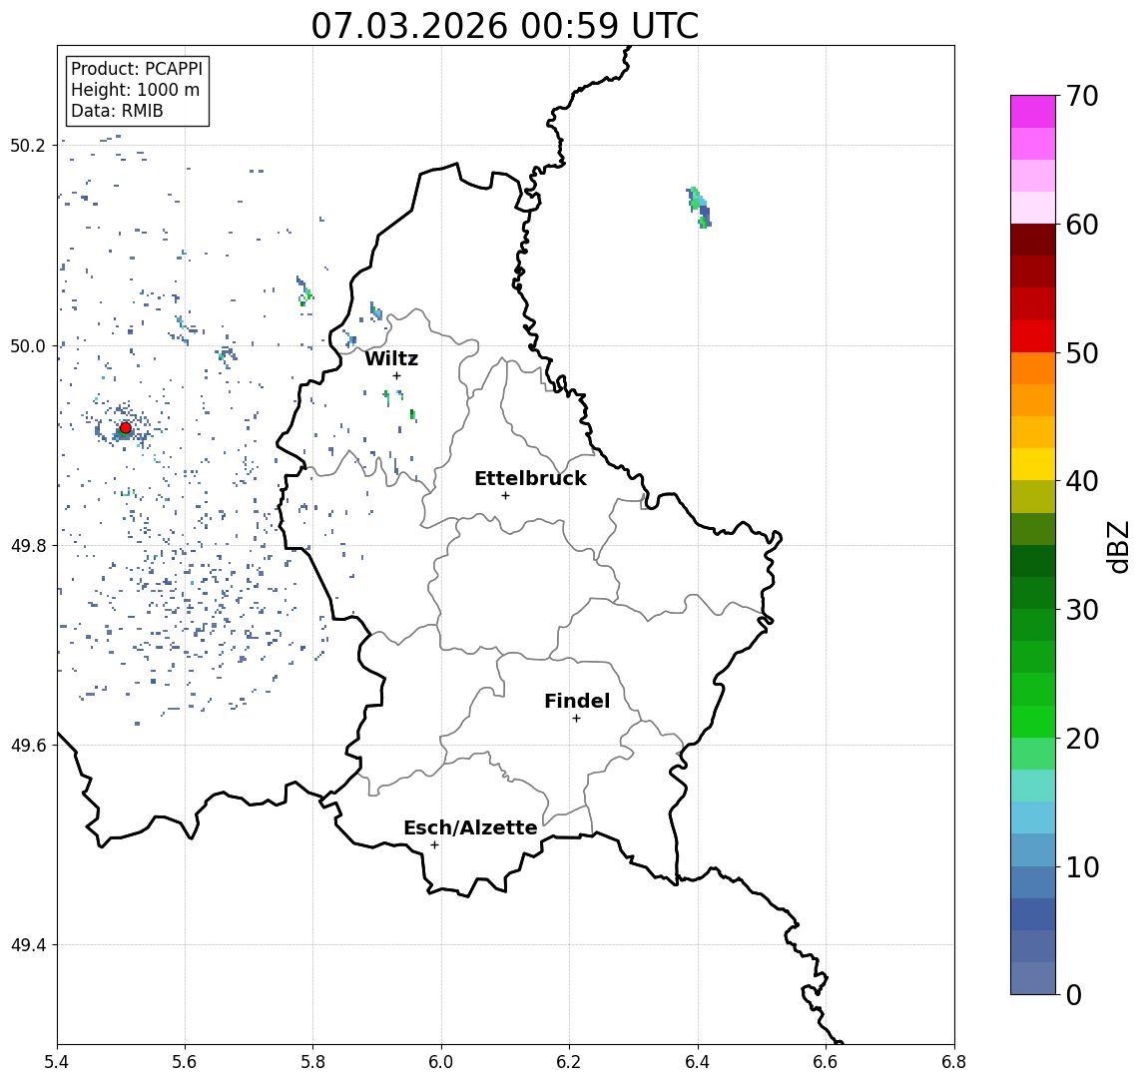Click the red 50 dBZ colorbar segment
Viewport: 1143px width, 1082px height.
coord(1033,336)
